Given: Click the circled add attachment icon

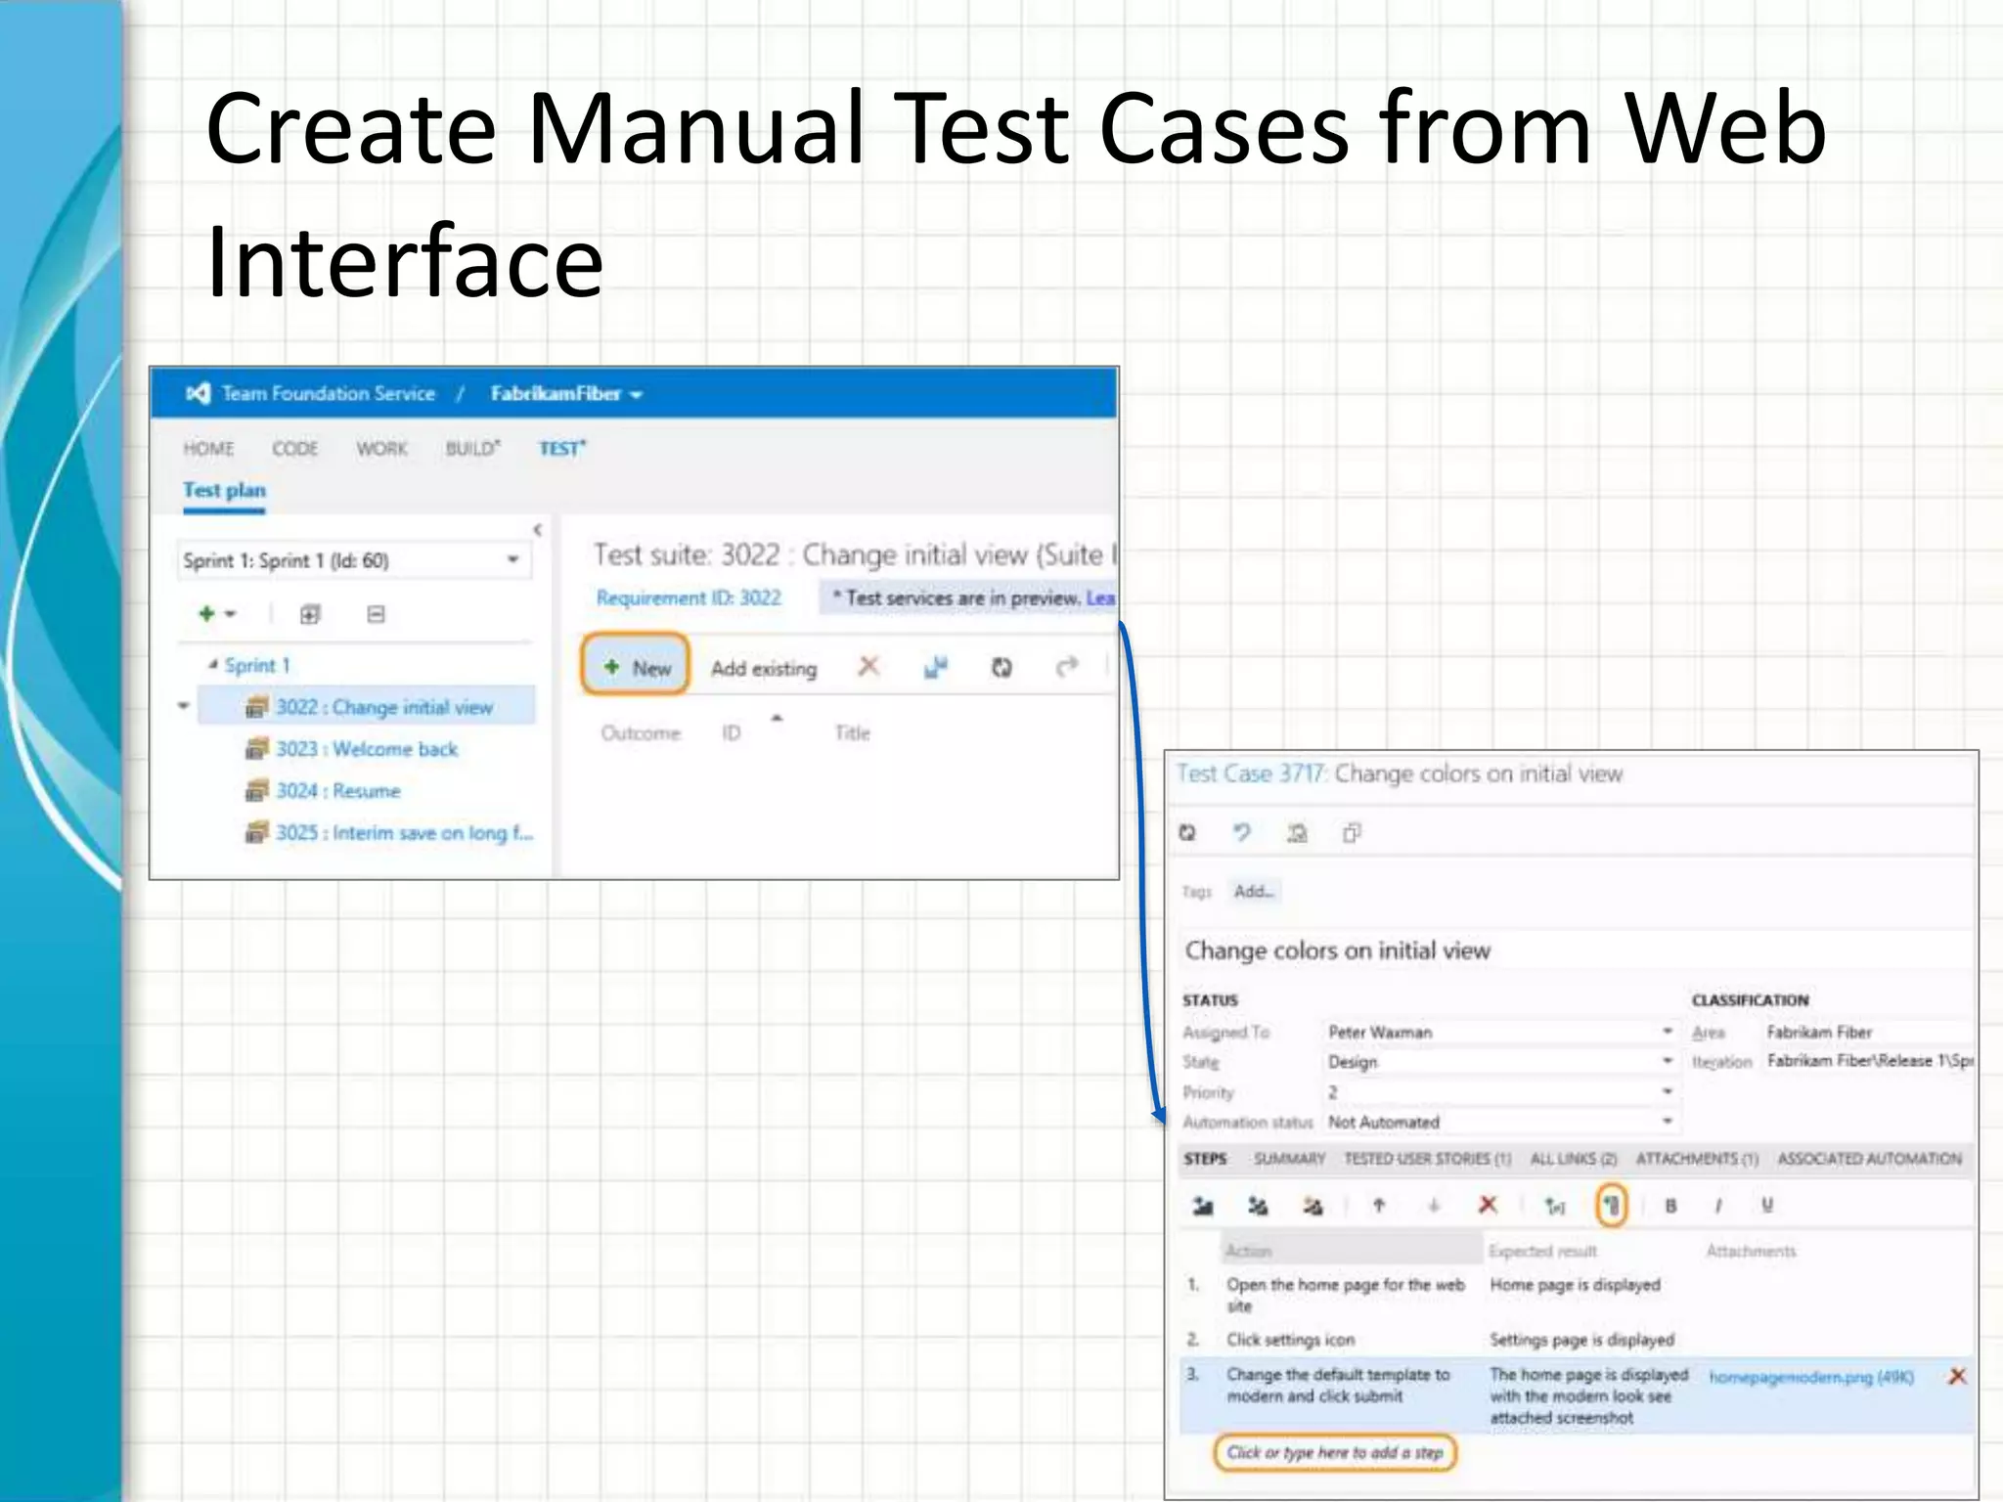Looking at the screenshot, I should click(1611, 1205).
